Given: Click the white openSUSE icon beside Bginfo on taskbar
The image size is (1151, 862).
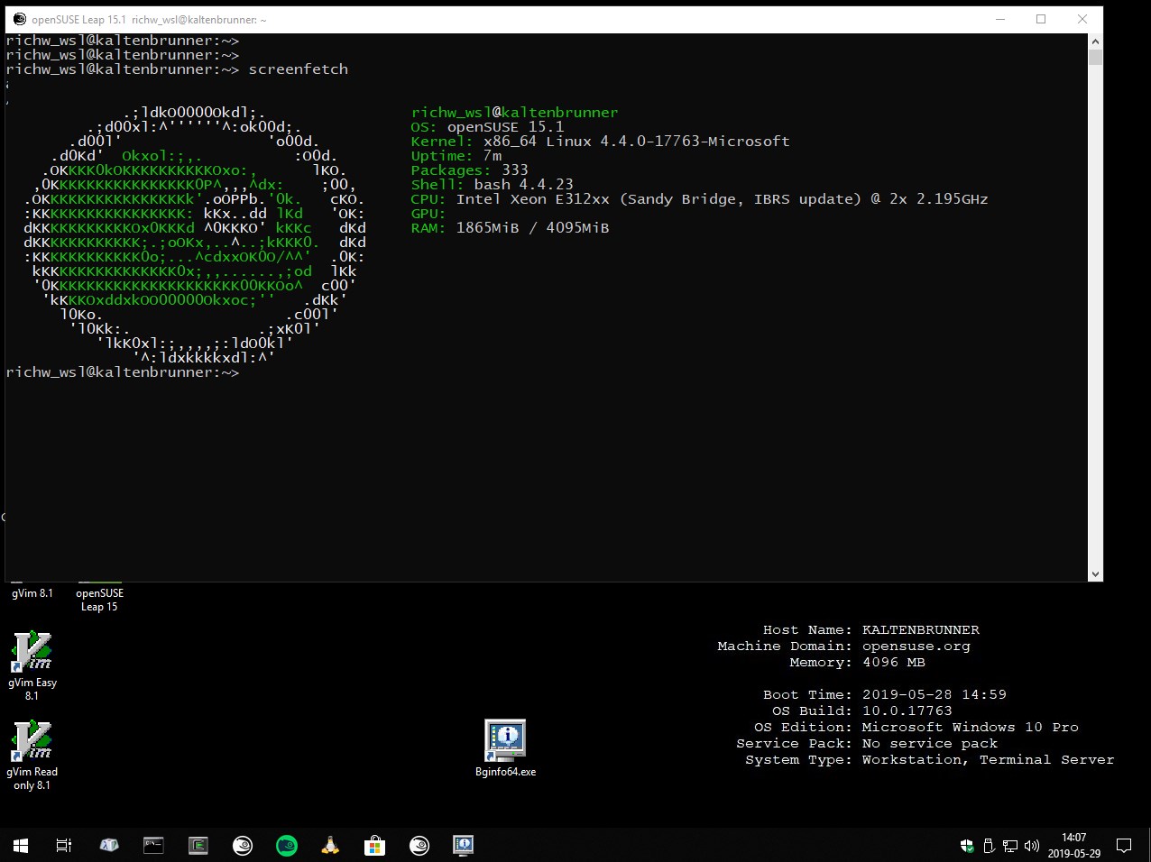Looking at the screenshot, I should click(x=419, y=845).
